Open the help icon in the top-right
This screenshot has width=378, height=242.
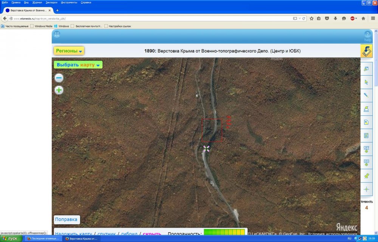[x=367, y=36]
